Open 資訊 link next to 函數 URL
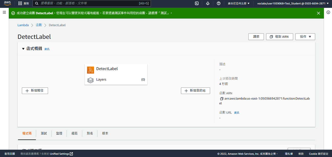 (237, 113)
